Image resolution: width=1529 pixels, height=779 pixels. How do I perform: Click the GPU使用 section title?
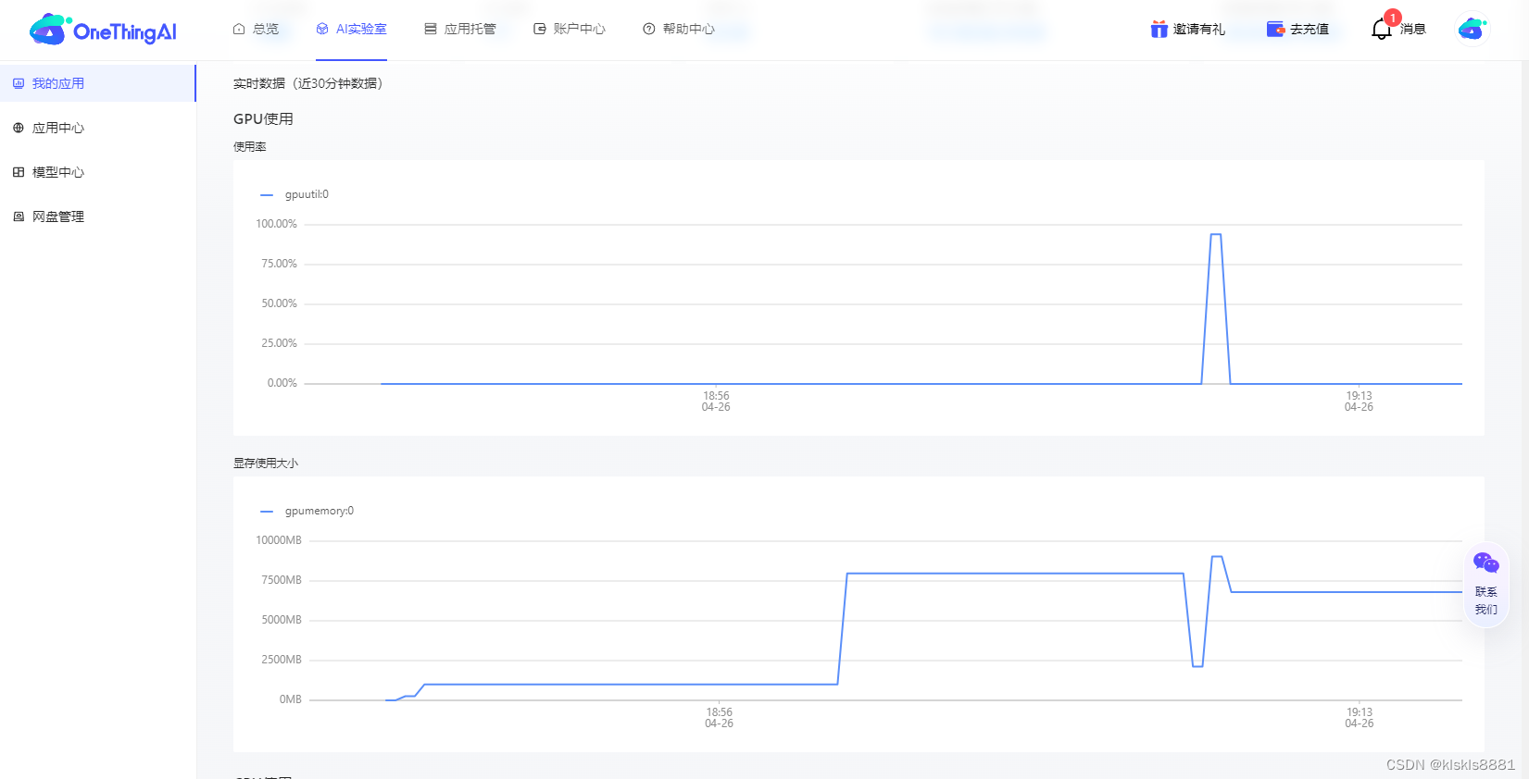(x=263, y=118)
